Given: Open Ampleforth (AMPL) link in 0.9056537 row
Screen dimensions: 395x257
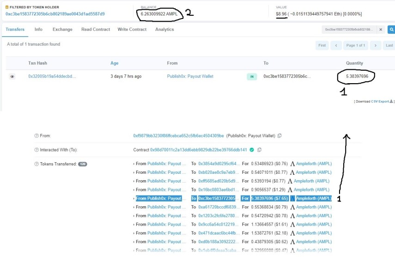Looking at the screenshot, I should click(312, 190).
